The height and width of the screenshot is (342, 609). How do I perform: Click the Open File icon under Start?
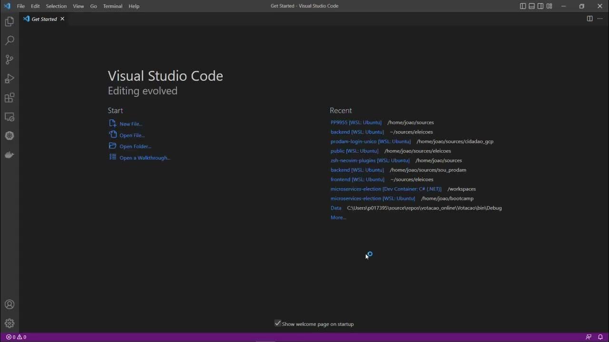click(x=113, y=134)
